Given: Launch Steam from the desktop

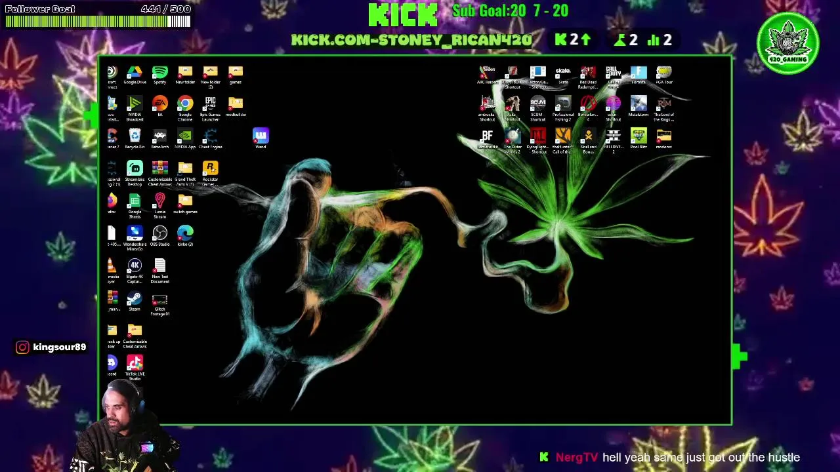Looking at the screenshot, I should point(135,301).
